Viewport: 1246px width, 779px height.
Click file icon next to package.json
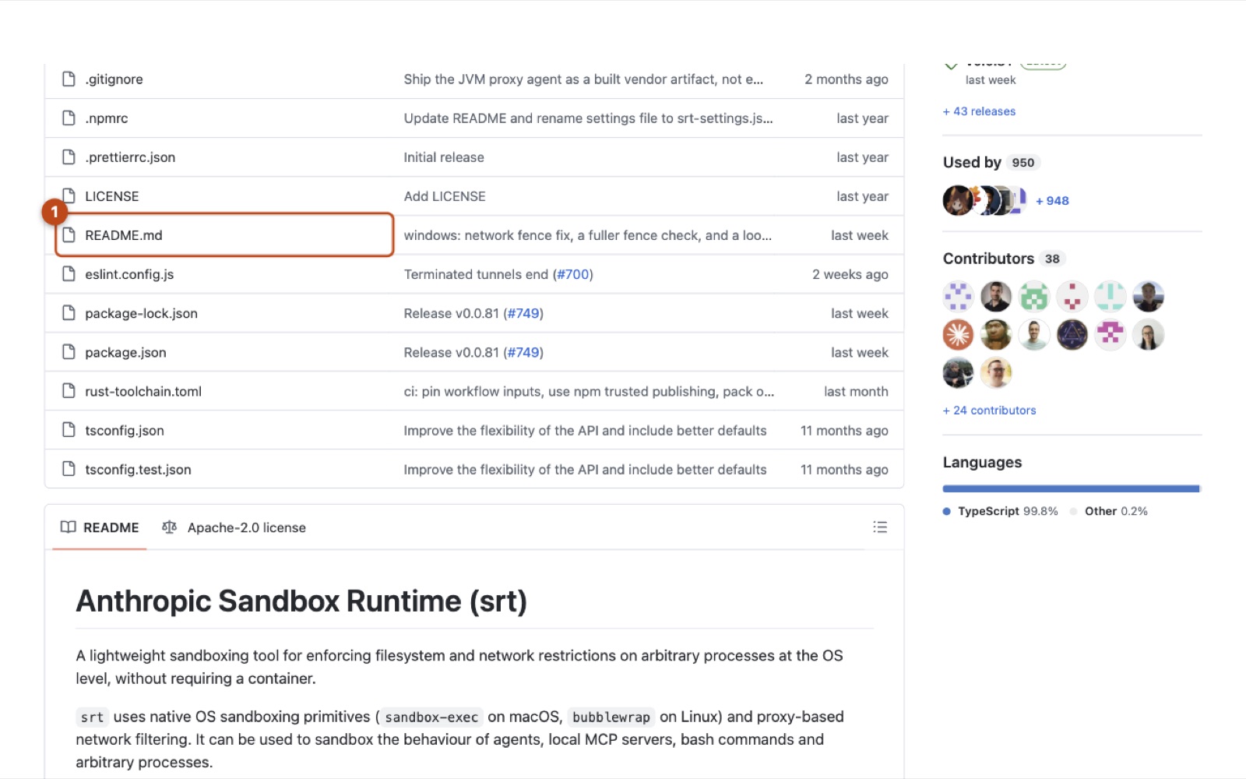coord(69,352)
